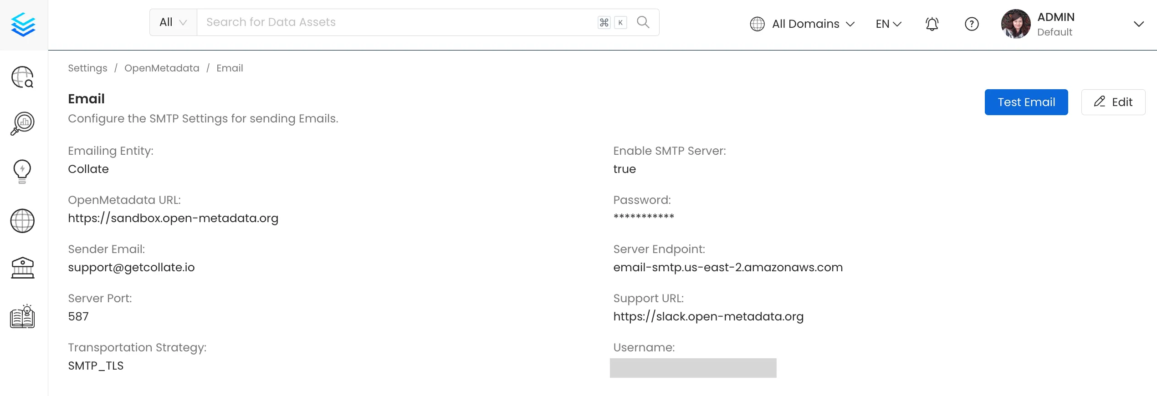The height and width of the screenshot is (396, 1157).
Task: Open the help question-mark icon
Action: 972,24
